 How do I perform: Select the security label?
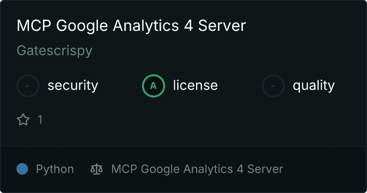click(x=73, y=85)
